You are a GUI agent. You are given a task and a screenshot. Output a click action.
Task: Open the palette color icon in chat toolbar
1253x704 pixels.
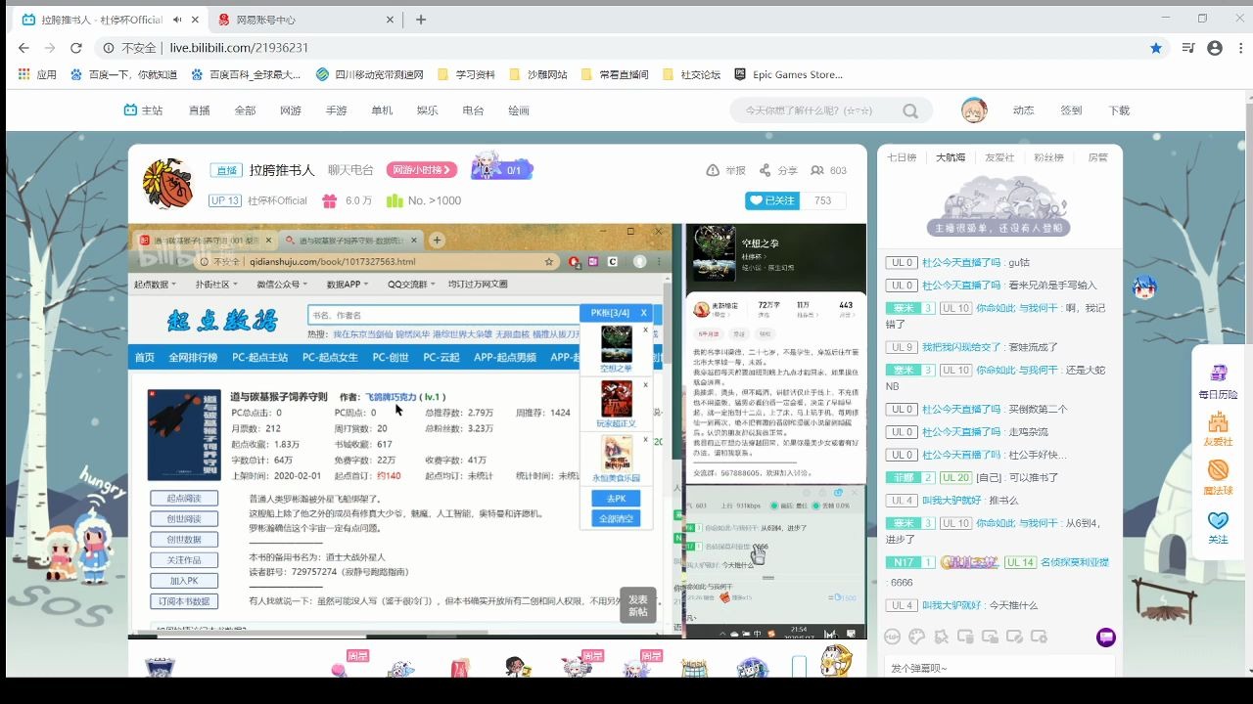coord(917,637)
